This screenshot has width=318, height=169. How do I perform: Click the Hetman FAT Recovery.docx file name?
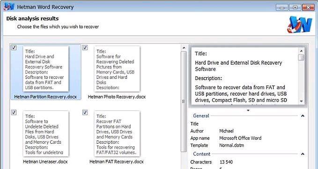[x=117, y=162]
